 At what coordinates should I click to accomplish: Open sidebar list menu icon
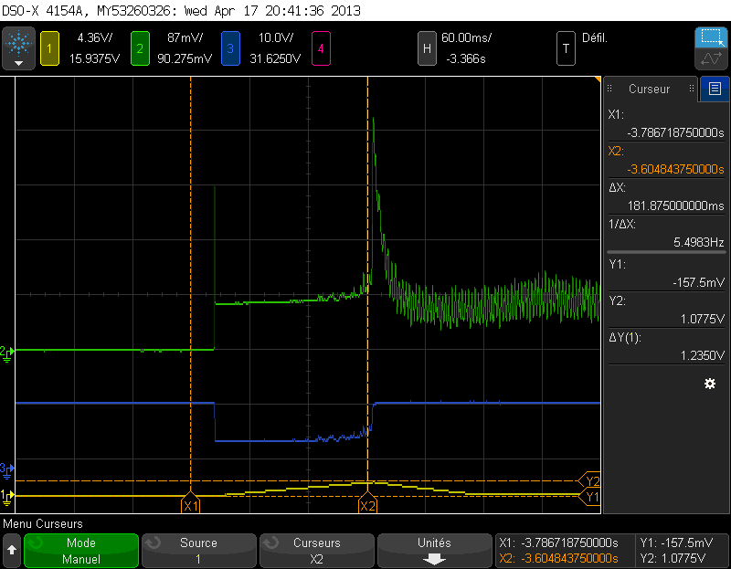click(715, 89)
